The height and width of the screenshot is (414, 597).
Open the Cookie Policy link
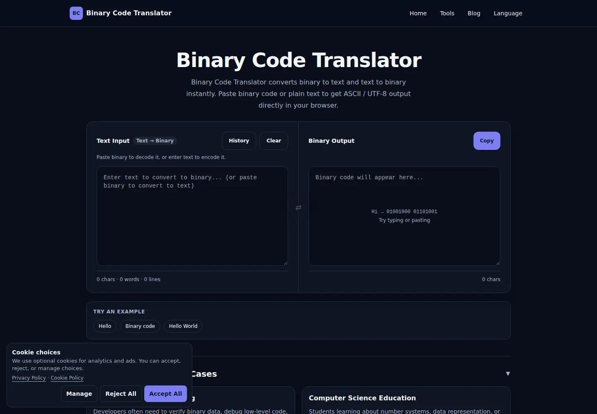67,378
